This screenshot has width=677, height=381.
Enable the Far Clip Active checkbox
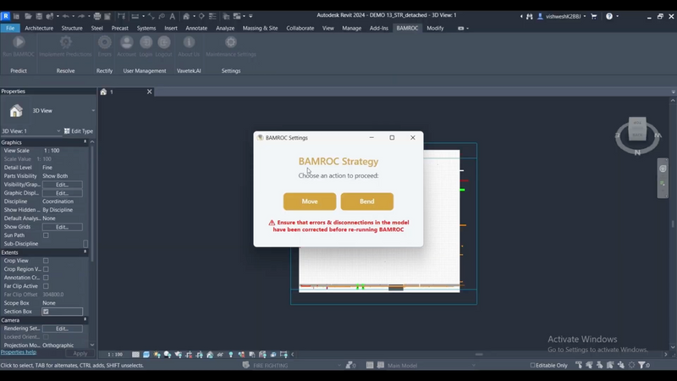(x=46, y=286)
